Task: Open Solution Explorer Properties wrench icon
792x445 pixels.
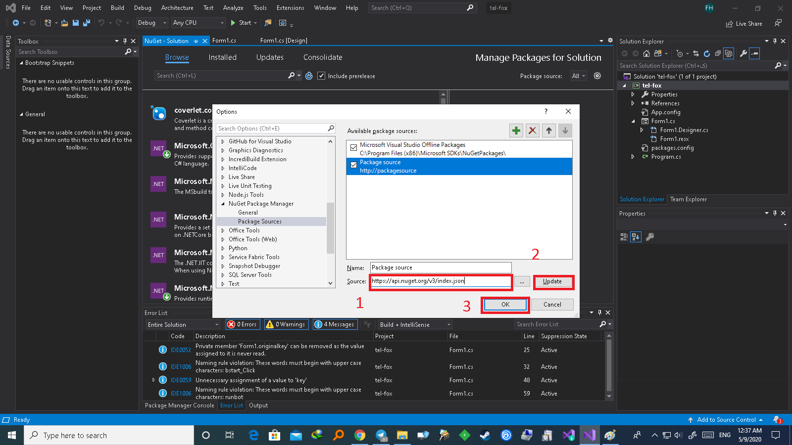Action: point(743,53)
